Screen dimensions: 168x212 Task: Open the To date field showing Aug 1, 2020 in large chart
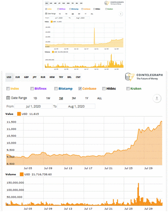pyautogui.click(x=76, y=106)
